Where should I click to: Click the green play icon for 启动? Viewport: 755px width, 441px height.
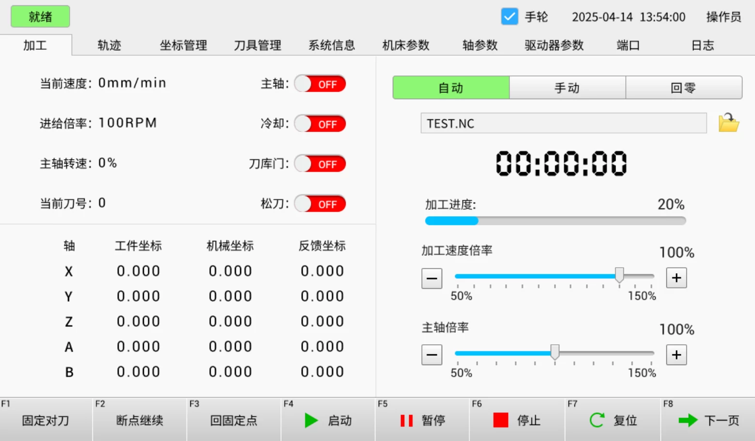[311, 420]
